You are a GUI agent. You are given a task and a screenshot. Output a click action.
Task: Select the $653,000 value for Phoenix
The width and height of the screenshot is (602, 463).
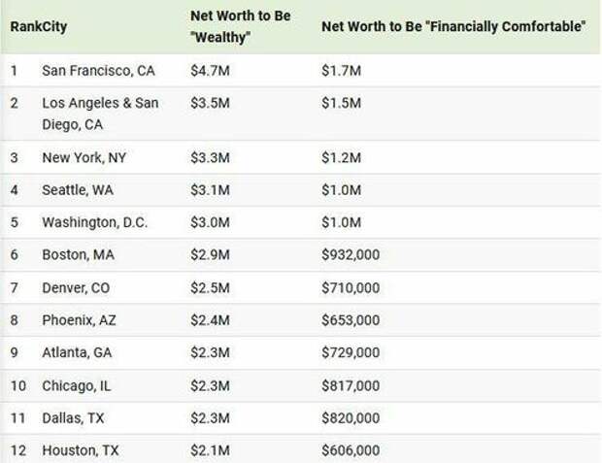coord(351,321)
